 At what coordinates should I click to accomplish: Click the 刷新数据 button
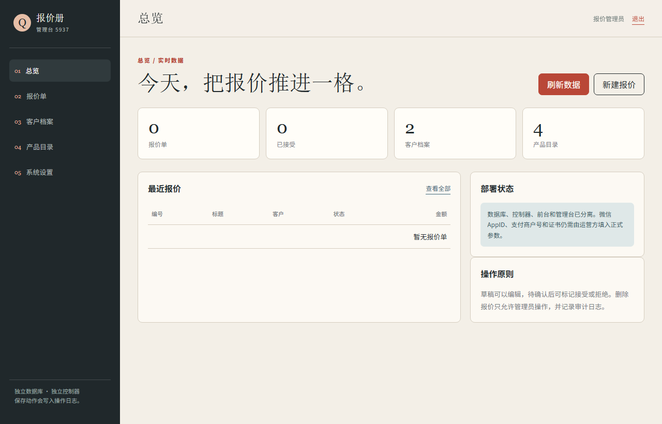[564, 84]
